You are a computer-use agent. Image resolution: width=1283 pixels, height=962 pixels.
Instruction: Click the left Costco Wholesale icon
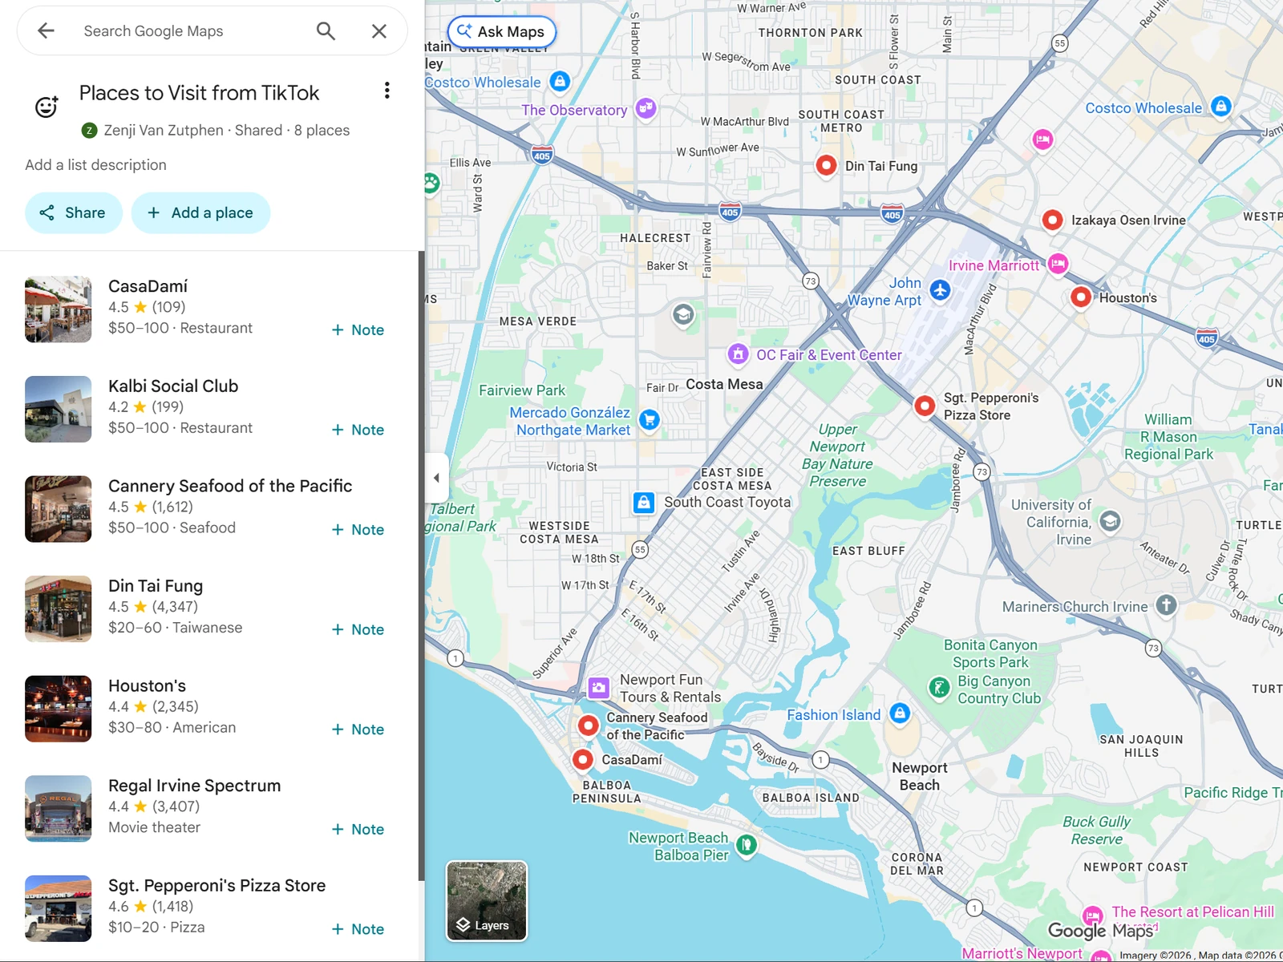coord(560,81)
